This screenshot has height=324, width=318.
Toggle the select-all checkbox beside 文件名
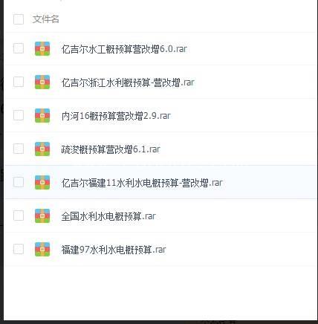pyautogui.click(x=19, y=19)
